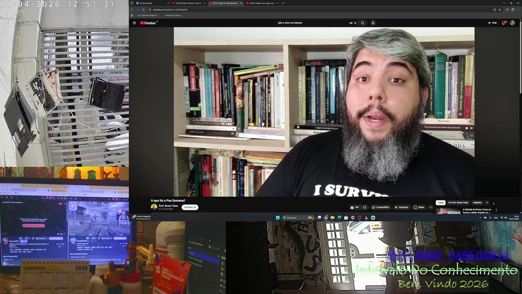Subscribe with the Inscrever-se button
The image size is (522, 294).
(x=190, y=207)
